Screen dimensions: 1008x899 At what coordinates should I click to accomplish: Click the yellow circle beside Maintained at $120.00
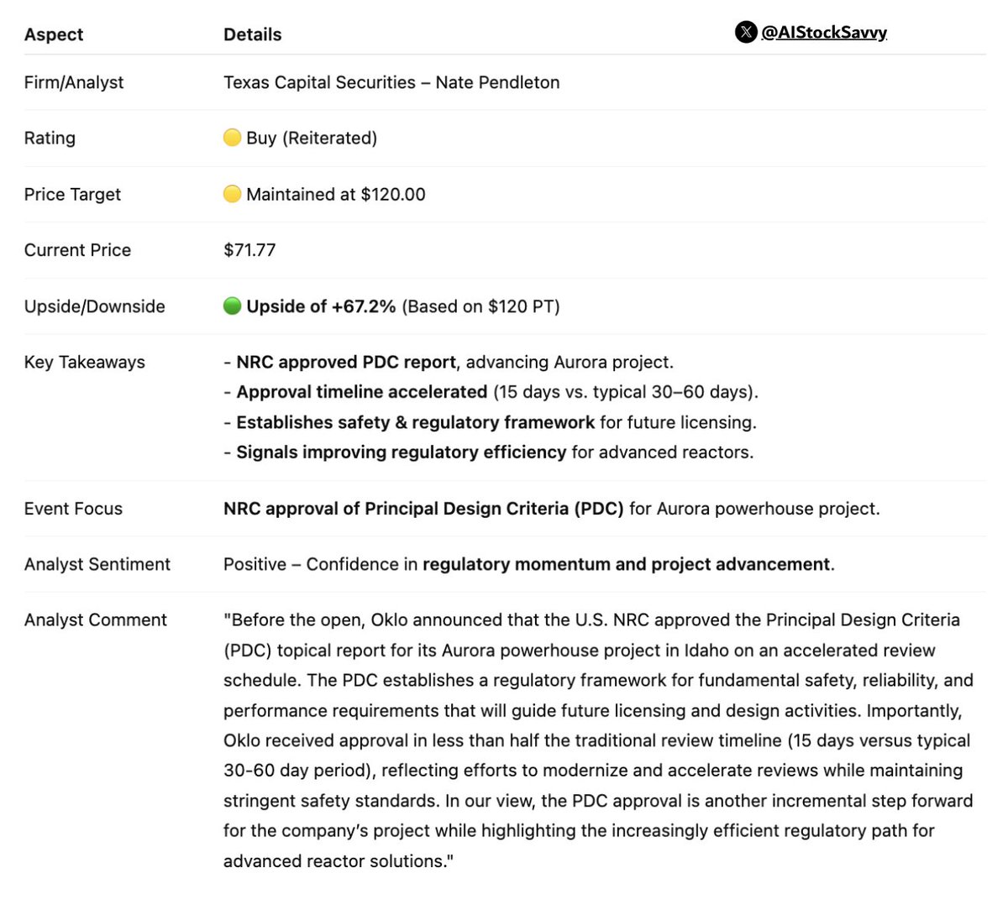tap(233, 194)
